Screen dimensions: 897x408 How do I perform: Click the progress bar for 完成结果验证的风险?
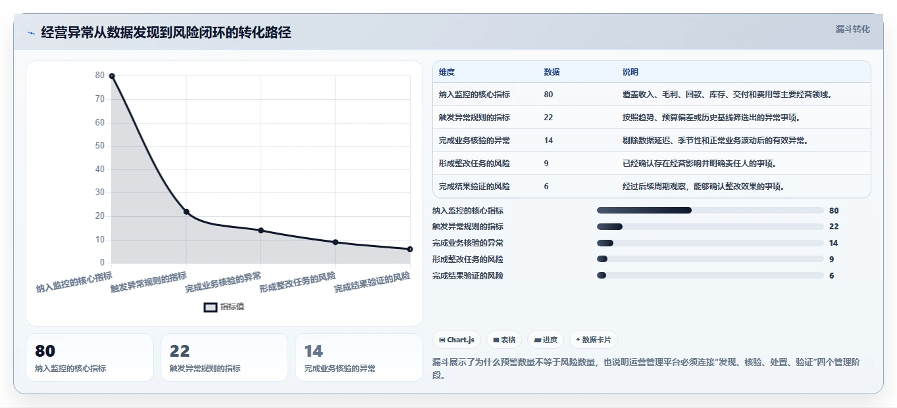(x=710, y=276)
